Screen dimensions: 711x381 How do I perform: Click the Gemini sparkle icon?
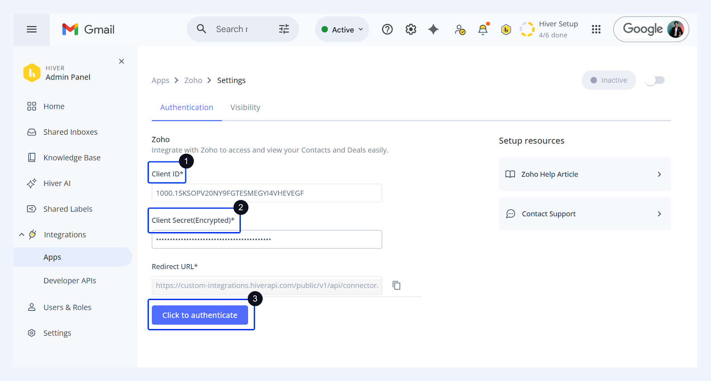[x=433, y=29]
